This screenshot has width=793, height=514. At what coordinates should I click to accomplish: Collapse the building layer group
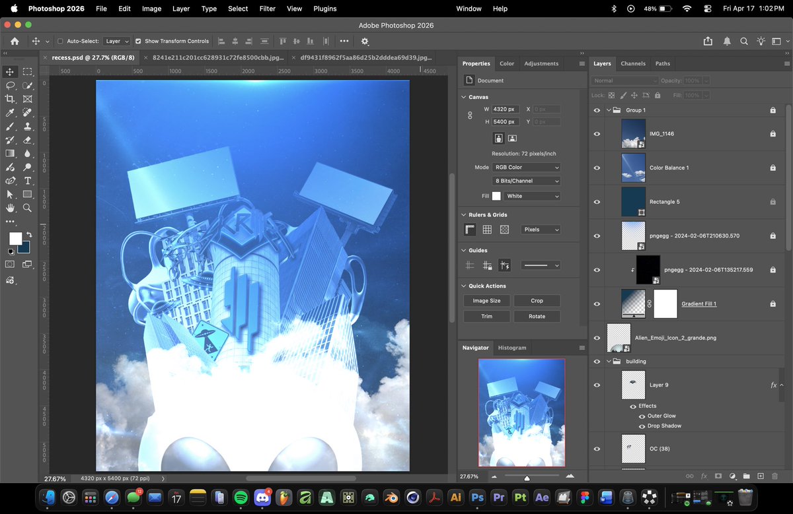609,362
